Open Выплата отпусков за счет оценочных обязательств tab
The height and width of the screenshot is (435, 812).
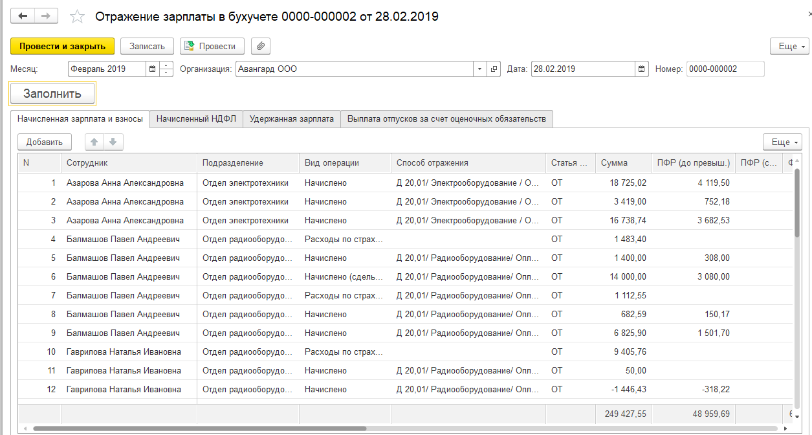(x=446, y=119)
